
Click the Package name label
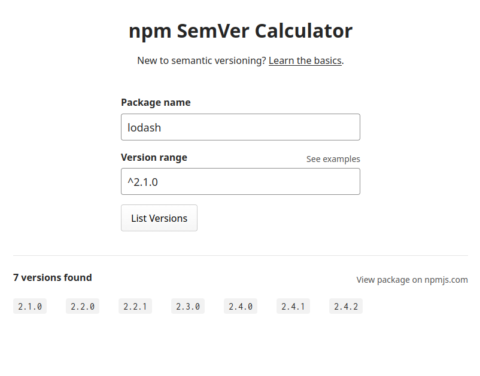tap(156, 102)
